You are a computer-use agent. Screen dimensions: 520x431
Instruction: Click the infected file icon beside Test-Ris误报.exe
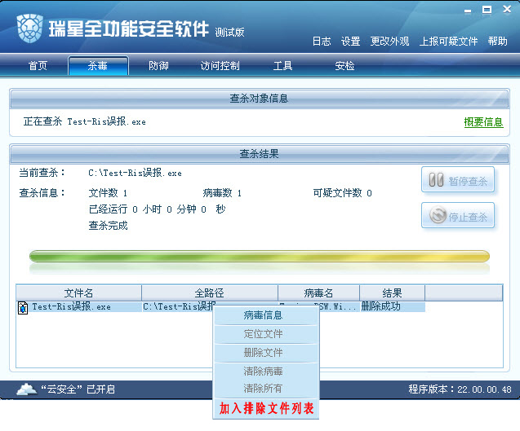coord(23,307)
